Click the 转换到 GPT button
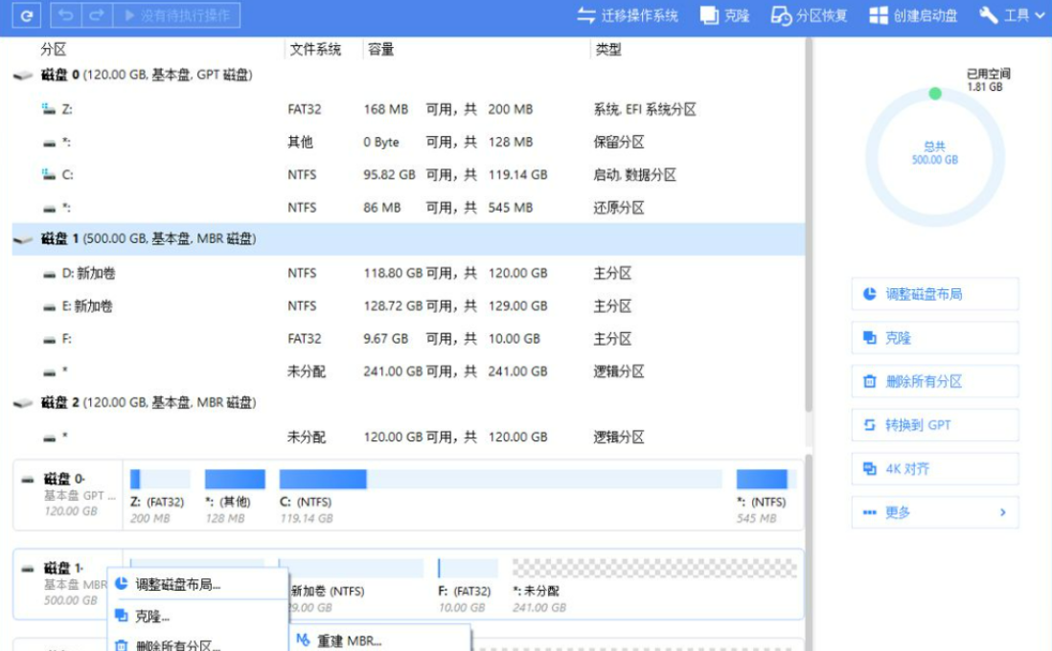The image size is (1052, 651). (x=934, y=425)
